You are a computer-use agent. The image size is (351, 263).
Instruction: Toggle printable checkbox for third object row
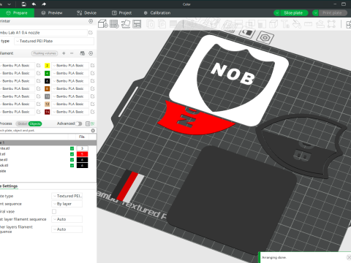pyautogui.click(x=72, y=160)
